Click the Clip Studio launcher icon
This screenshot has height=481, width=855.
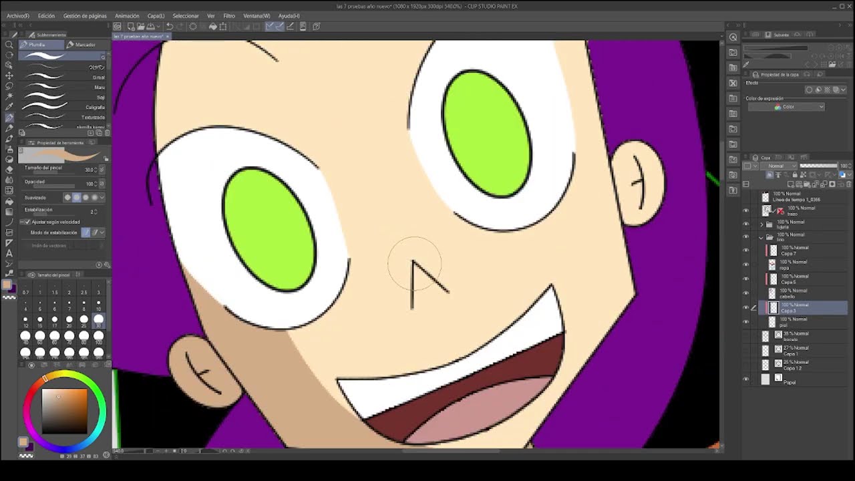(117, 27)
